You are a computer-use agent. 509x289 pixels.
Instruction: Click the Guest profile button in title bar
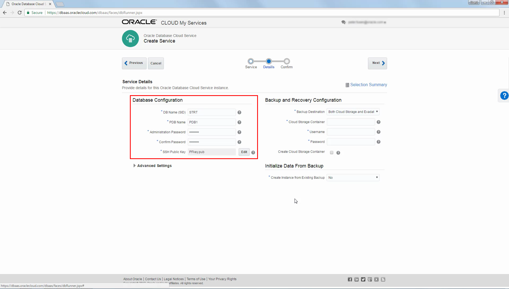click(474, 2)
